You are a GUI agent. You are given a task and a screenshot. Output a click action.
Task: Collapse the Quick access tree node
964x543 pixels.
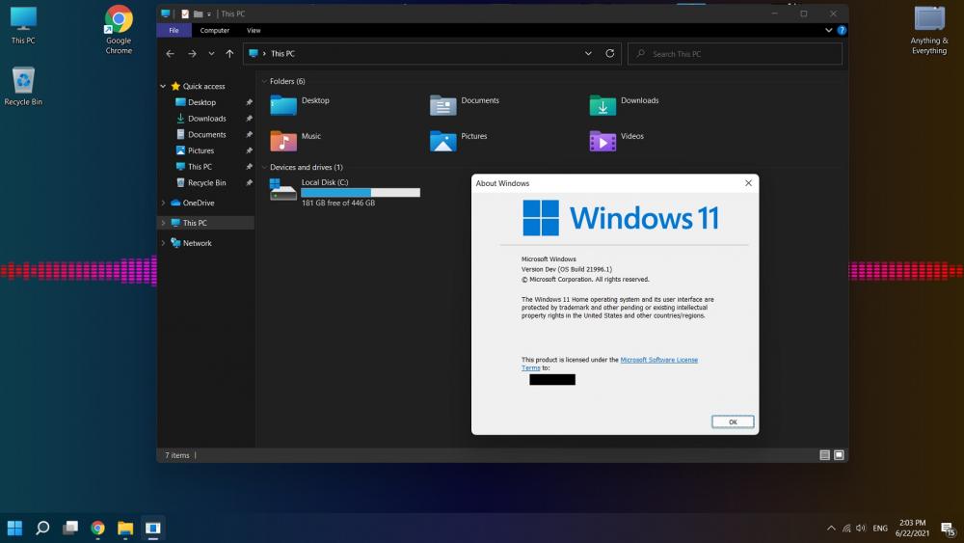(163, 87)
